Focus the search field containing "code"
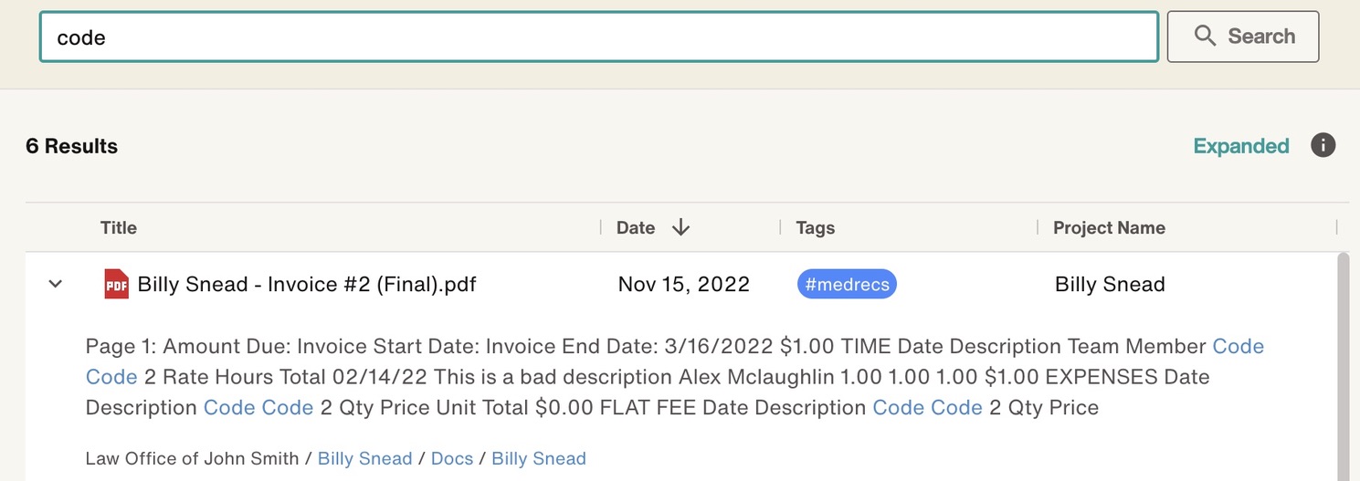The image size is (1360, 481). pyautogui.click(x=598, y=37)
